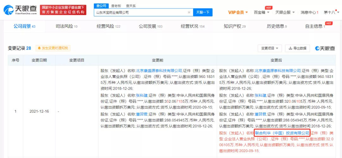This screenshot has height=158, width=342.
Task: Clear the search box with X icon
Action: point(189,12)
